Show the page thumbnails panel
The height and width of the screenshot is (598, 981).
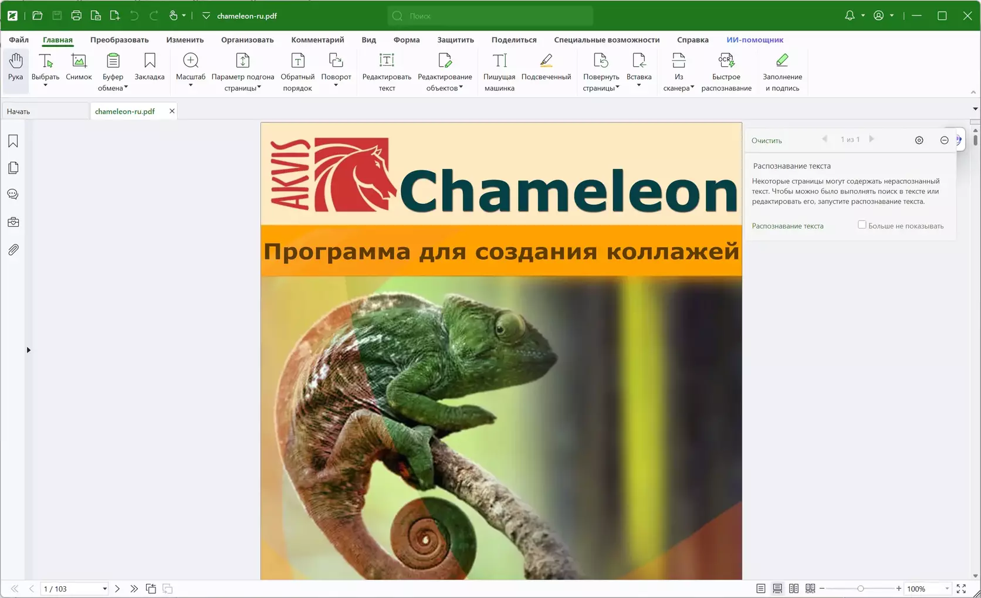pyautogui.click(x=13, y=168)
